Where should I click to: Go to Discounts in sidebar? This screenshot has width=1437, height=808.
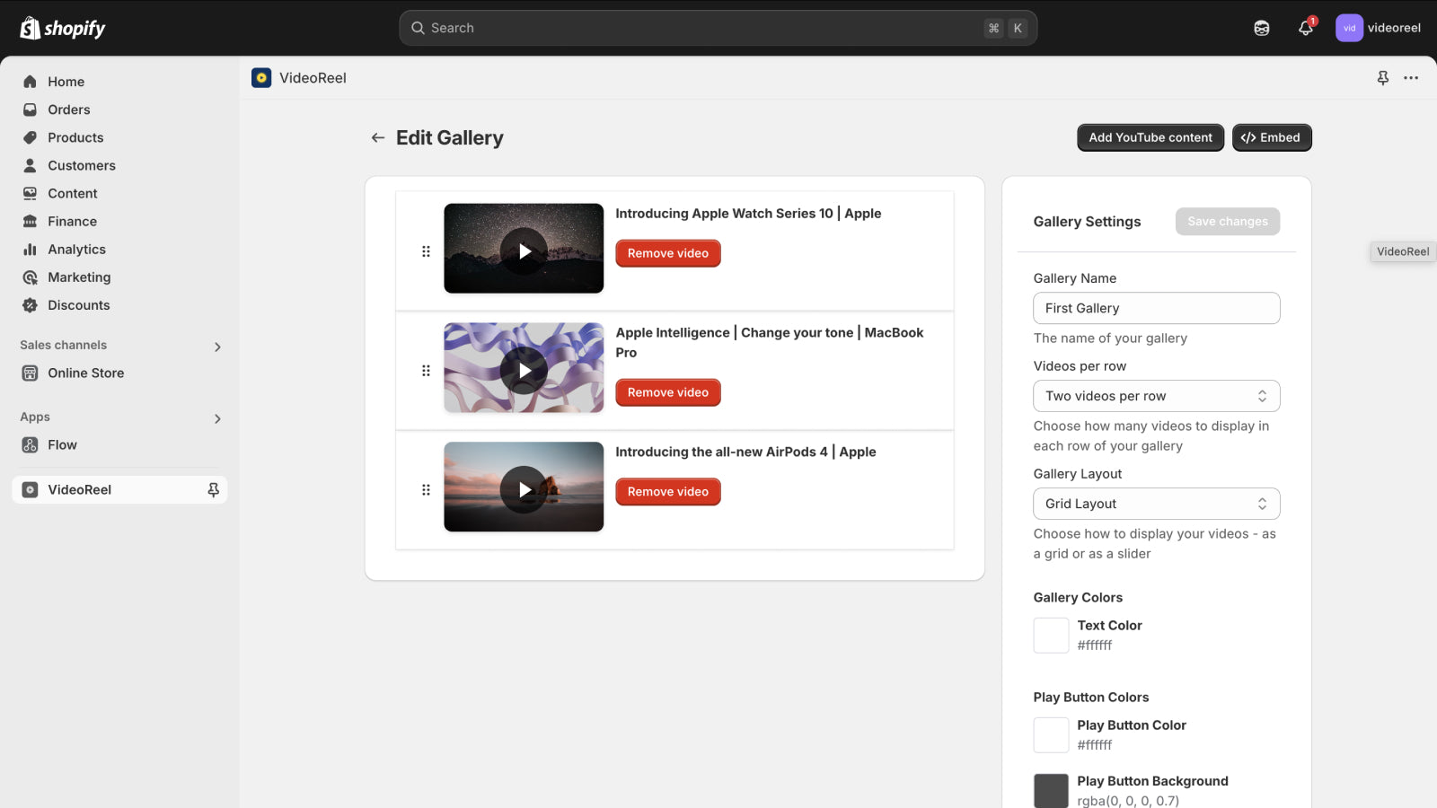coord(78,305)
